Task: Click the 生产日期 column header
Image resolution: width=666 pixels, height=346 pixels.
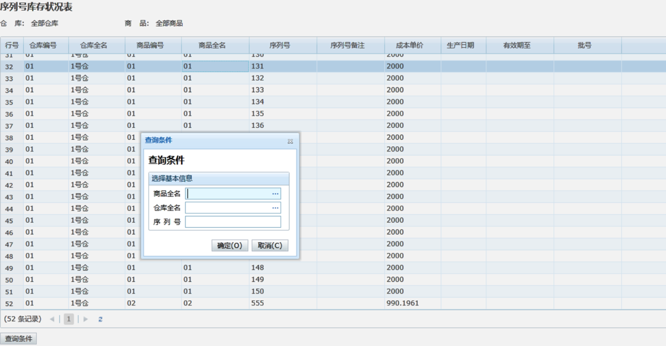Action: (460, 45)
